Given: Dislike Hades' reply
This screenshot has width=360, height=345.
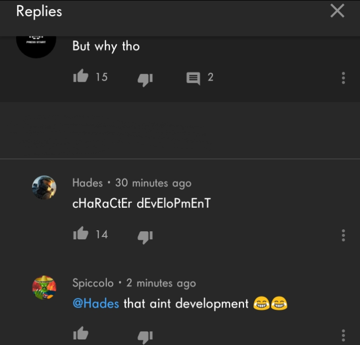Looking at the screenshot, I should click(x=145, y=237).
